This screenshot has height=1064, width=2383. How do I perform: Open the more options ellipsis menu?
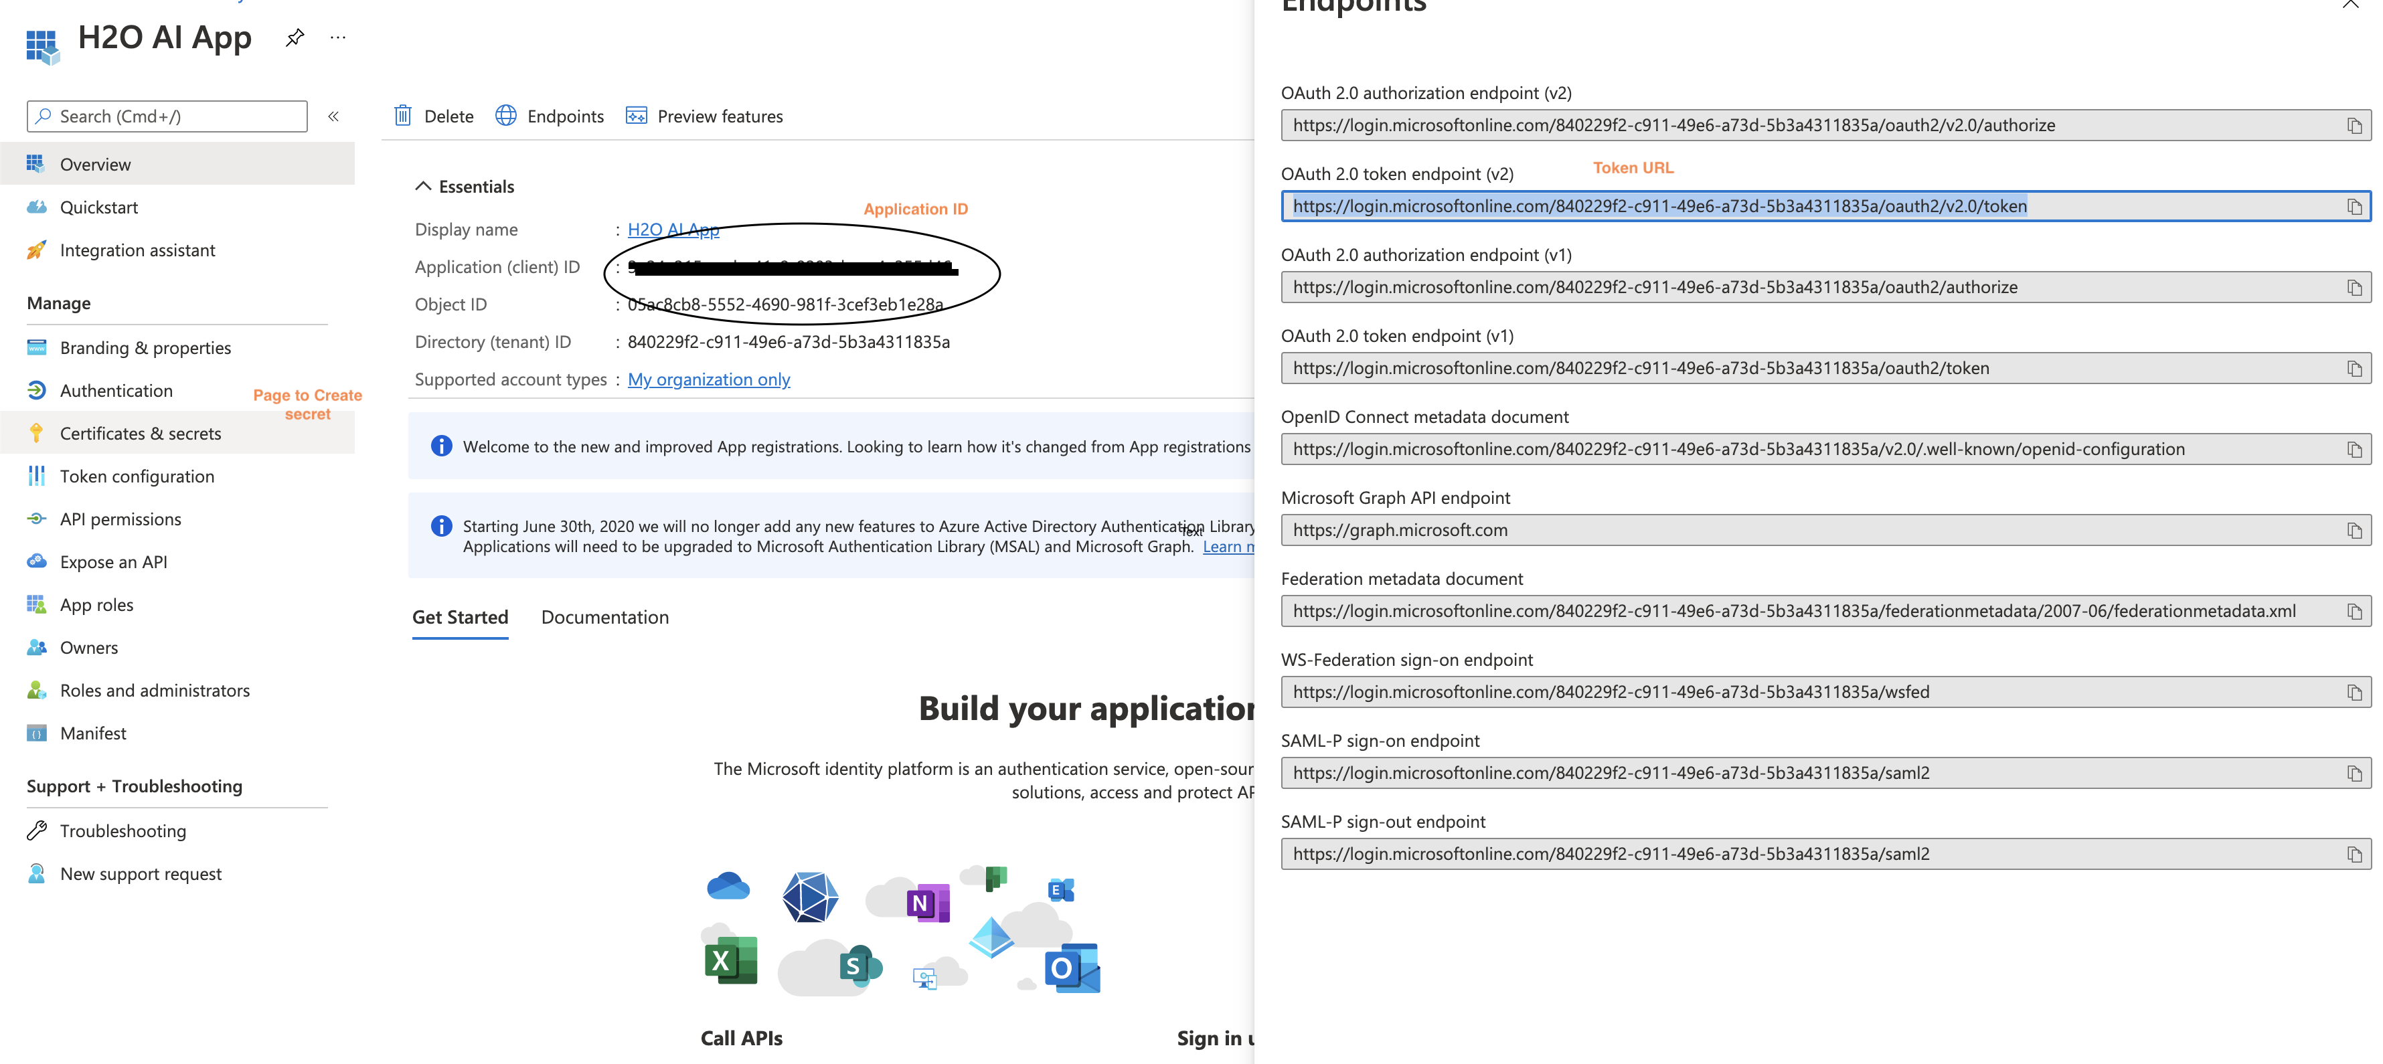[x=339, y=38]
